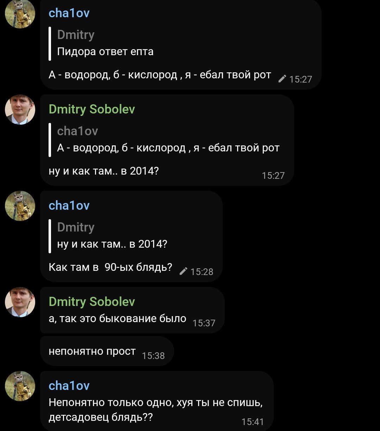Open the Dmitry Sobolev name above the 2014 message

click(x=92, y=109)
